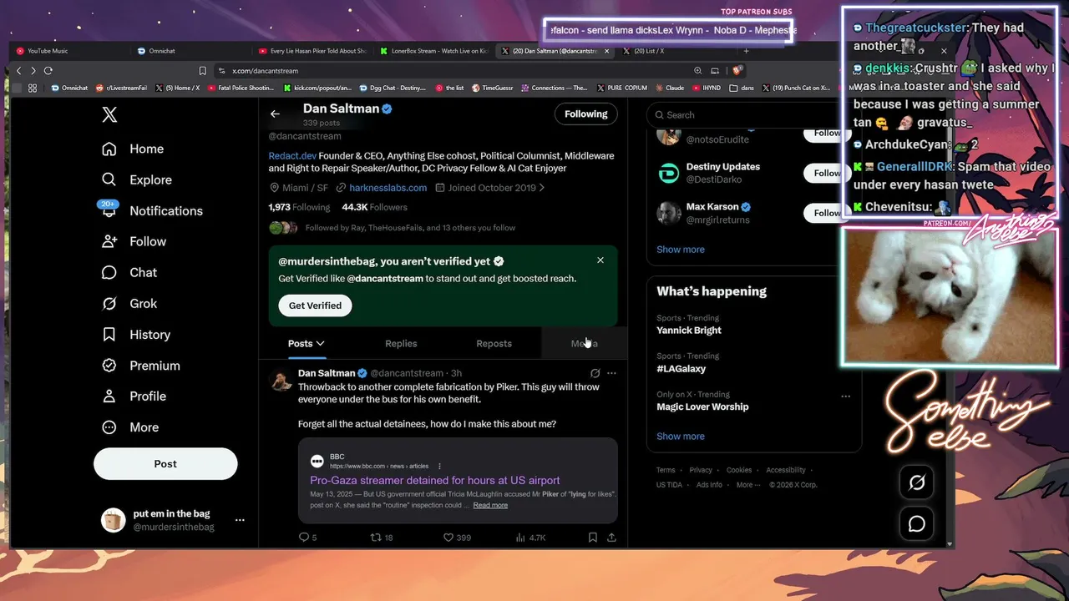
Task: View the 1,973 Following list
Action: [299, 207]
